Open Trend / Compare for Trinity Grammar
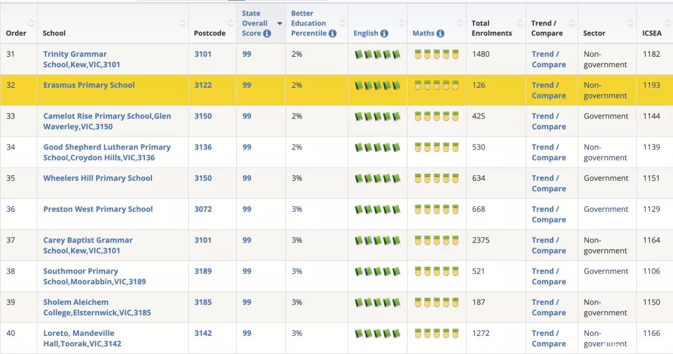Viewport: 673px width, 354px height. point(548,59)
